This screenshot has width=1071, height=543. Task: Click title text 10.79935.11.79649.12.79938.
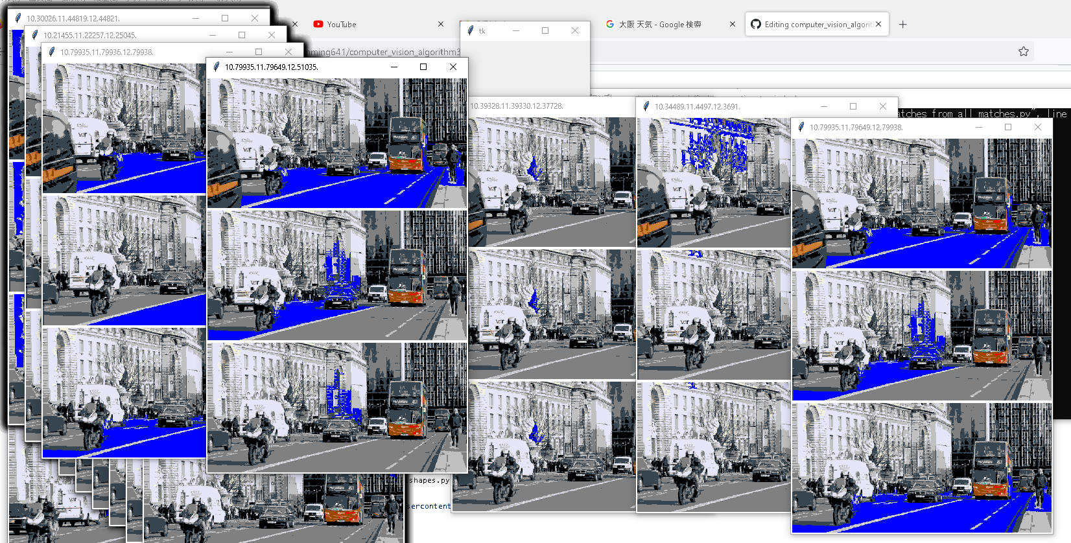(x=856, y=127)
